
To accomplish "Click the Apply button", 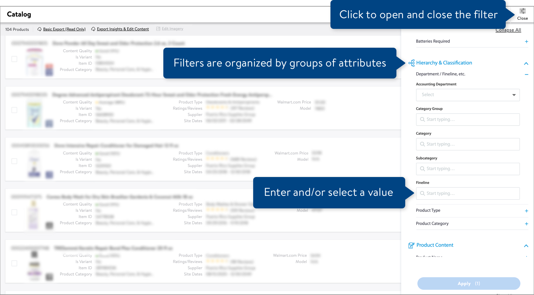I will [469, 283].
